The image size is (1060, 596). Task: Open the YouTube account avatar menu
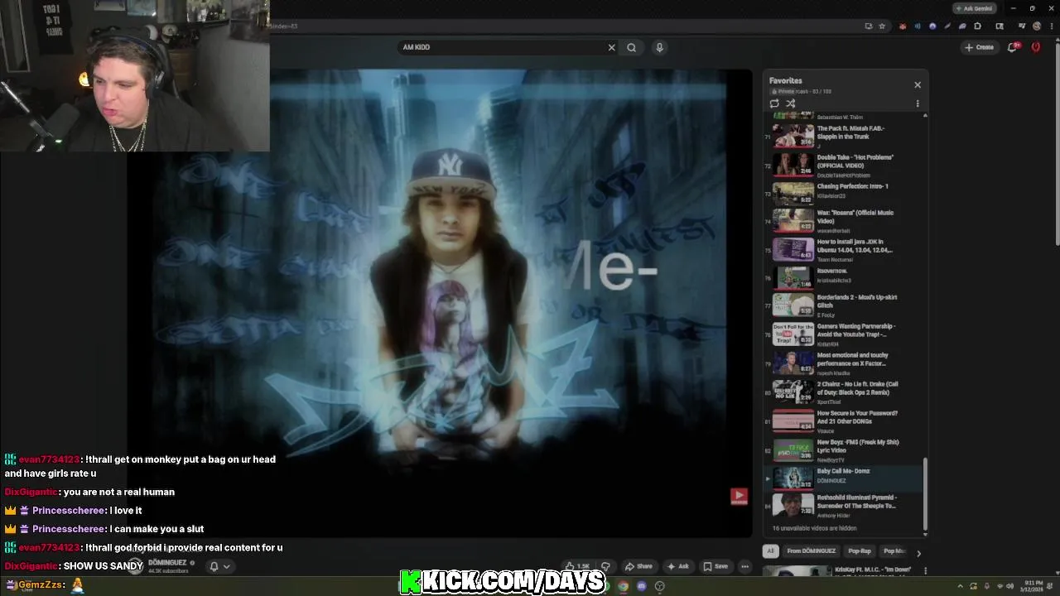click(x=1035, y=47)
